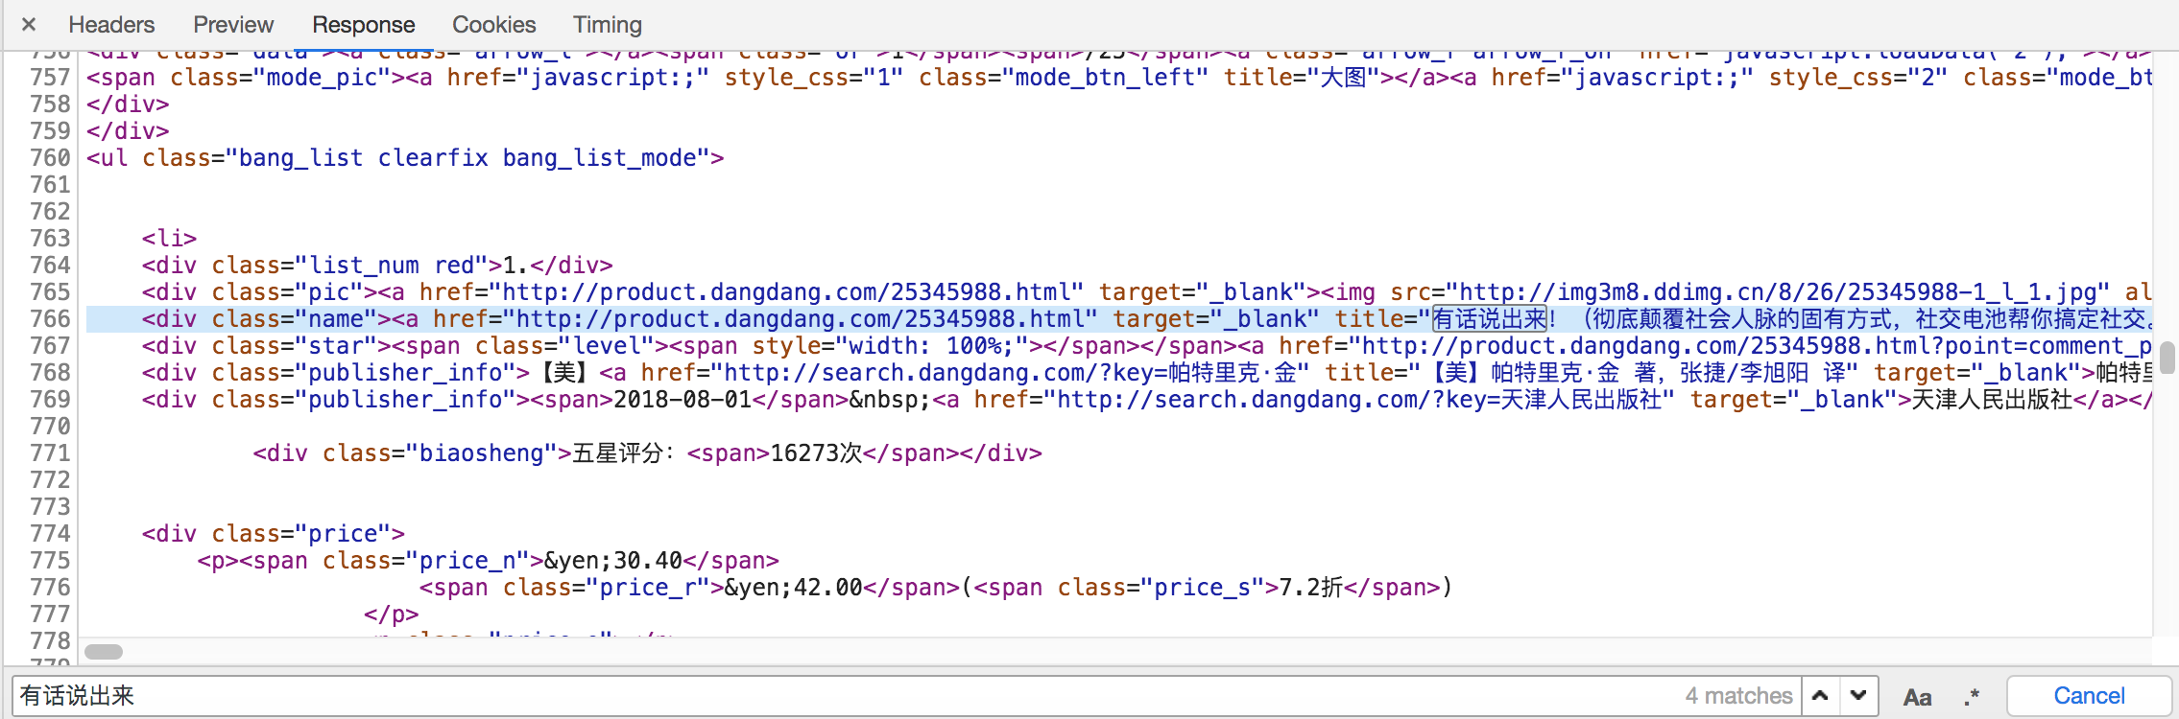Image resolution: width=2179 pixels, height=719 pixels.
Task: Jump to next search match arrow
Action: 1858,696
